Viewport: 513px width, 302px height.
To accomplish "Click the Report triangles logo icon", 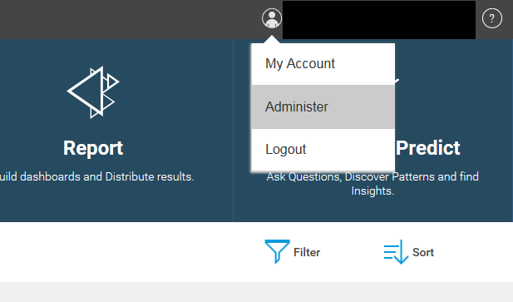I will (93, 92).
